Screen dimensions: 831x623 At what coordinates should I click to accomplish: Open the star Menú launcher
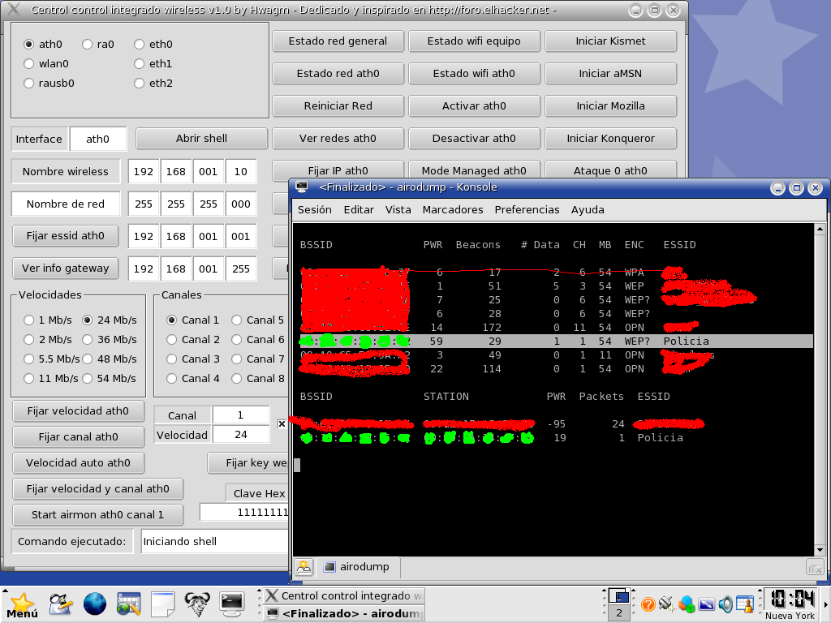(22, 605)
